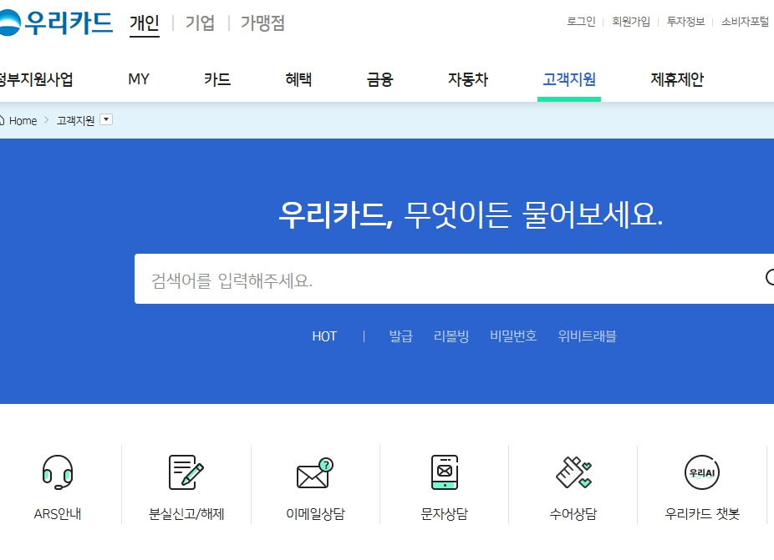Click the 분실신고/해제 label
The height and width of the screenshot is (560, 774).
point(186,514)
